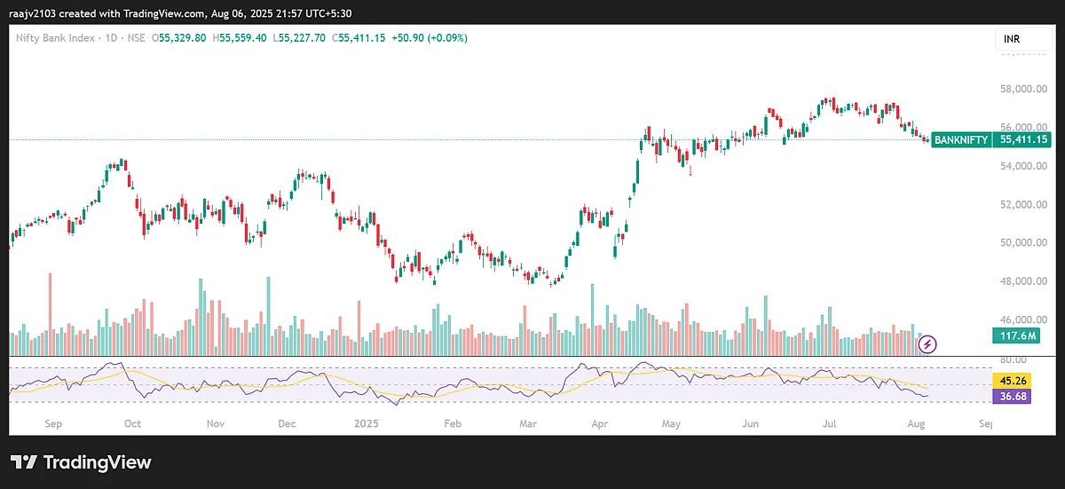Viewport: 1065px width, 489px height.
Task: Click the Oct time axis label
Action: click(132, 424)
